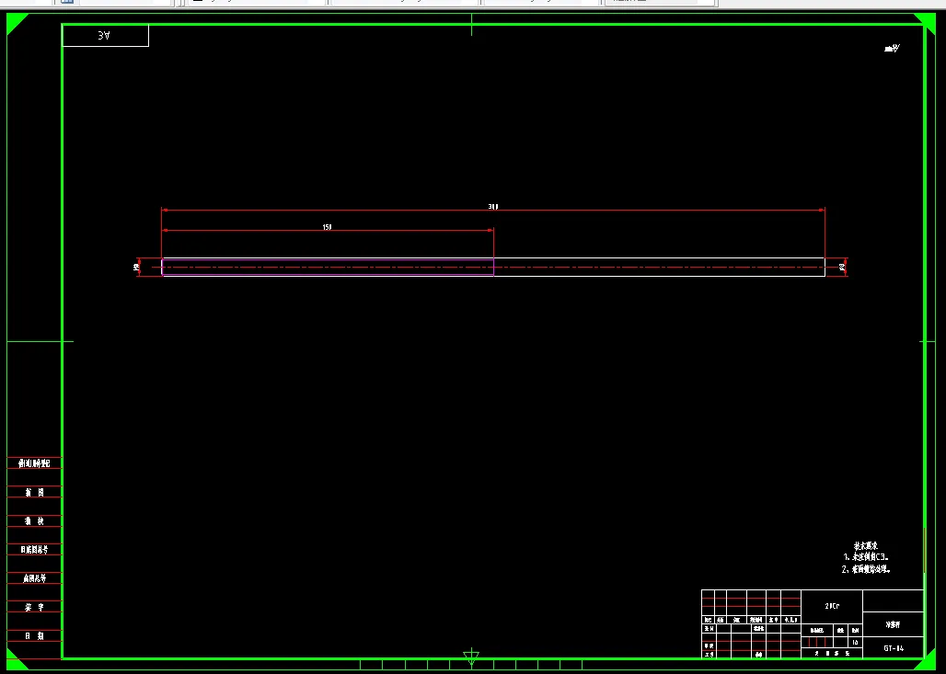Select the part name above GT-04
Screen dimensions: 946x674
893,624
